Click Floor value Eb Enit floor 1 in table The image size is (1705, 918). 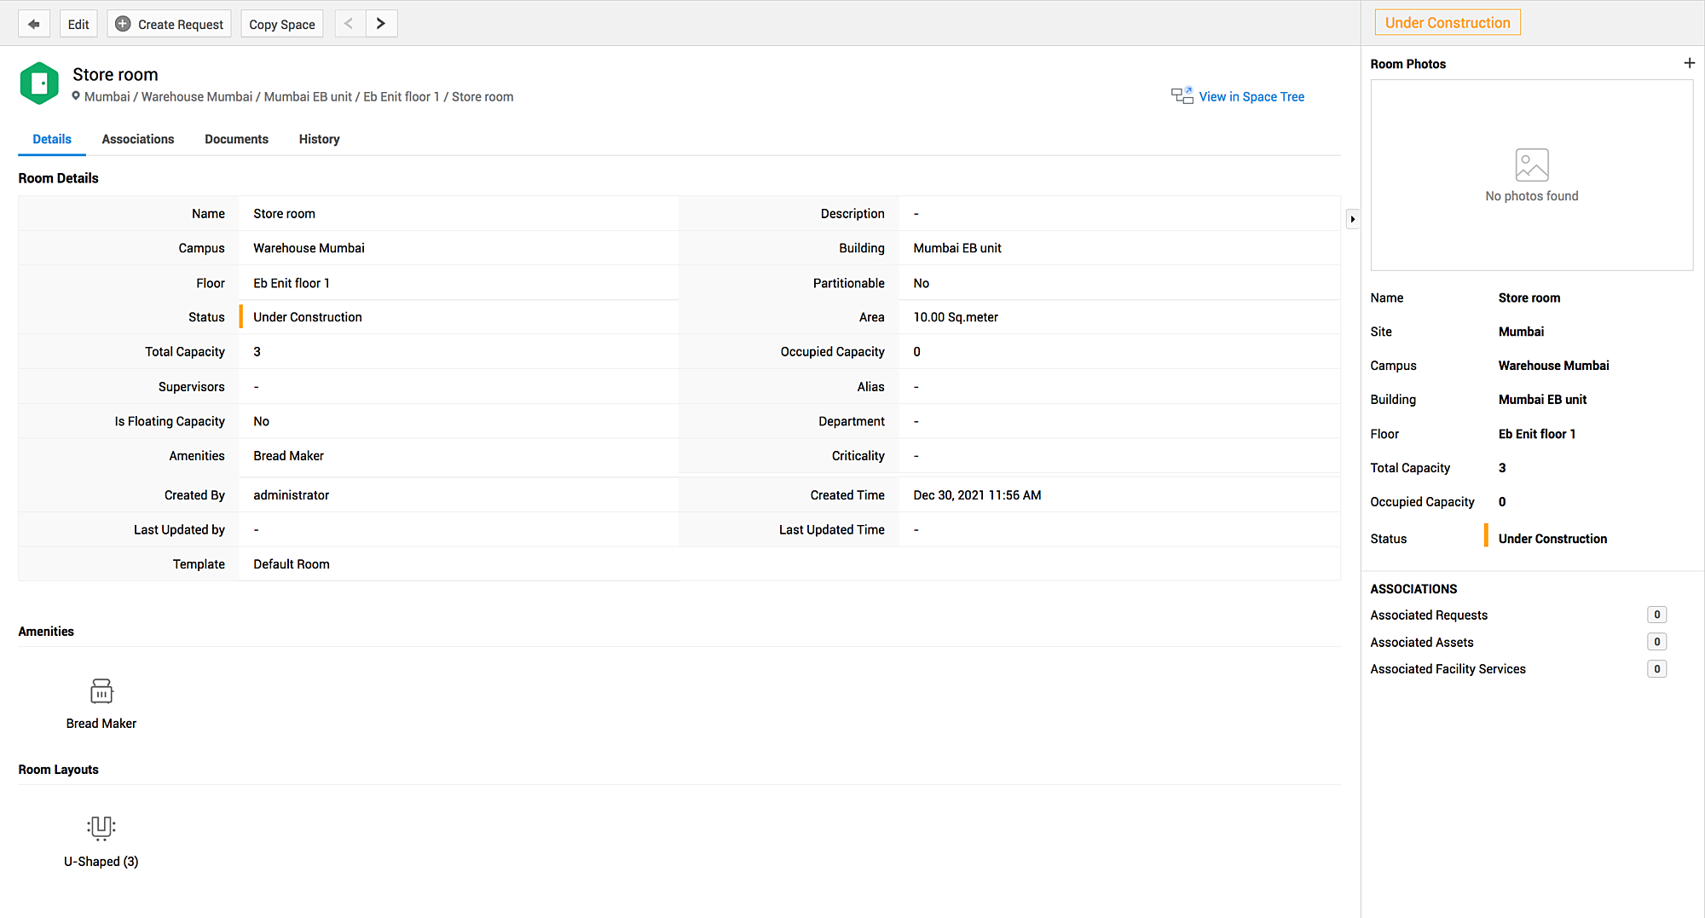tap(291, 283)
